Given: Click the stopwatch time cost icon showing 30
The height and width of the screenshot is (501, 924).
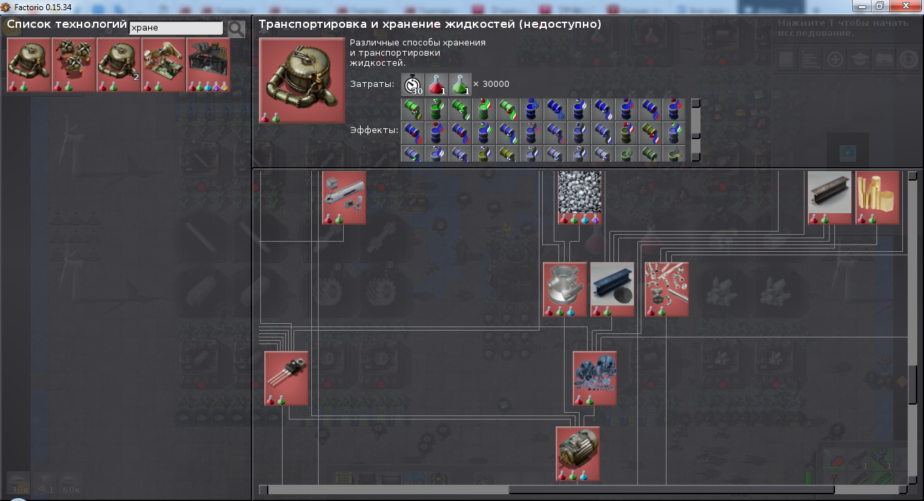Looking at the screenshot, I should [412, 84].
